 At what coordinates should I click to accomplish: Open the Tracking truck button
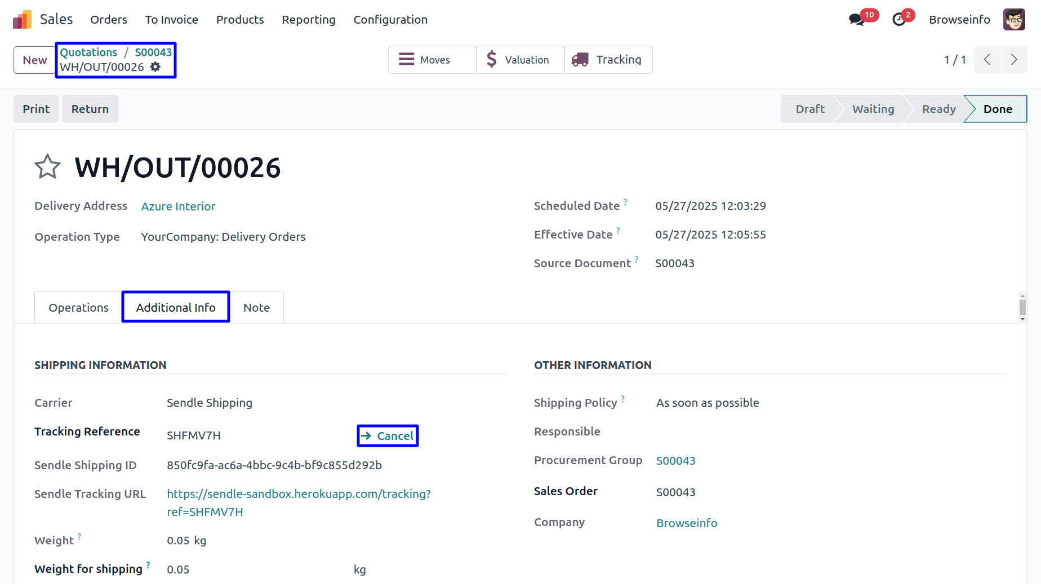click(608, 60)
